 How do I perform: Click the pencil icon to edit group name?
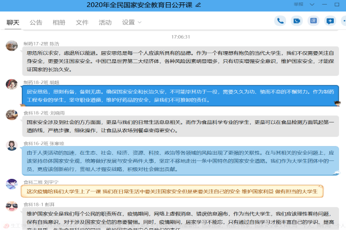pos(199,5)
